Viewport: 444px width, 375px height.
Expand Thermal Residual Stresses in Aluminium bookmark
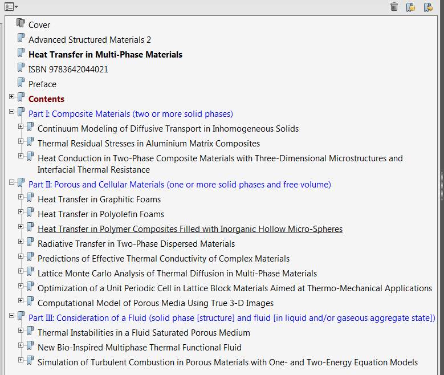tap(21, 141)
